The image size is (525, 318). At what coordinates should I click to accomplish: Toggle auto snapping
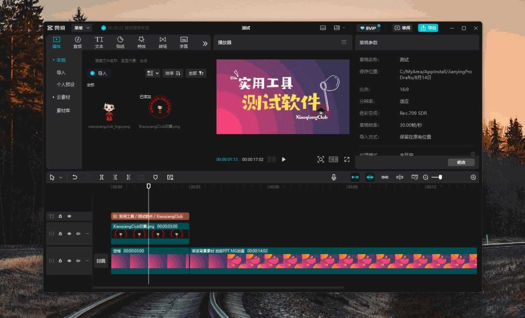(370, 177)
